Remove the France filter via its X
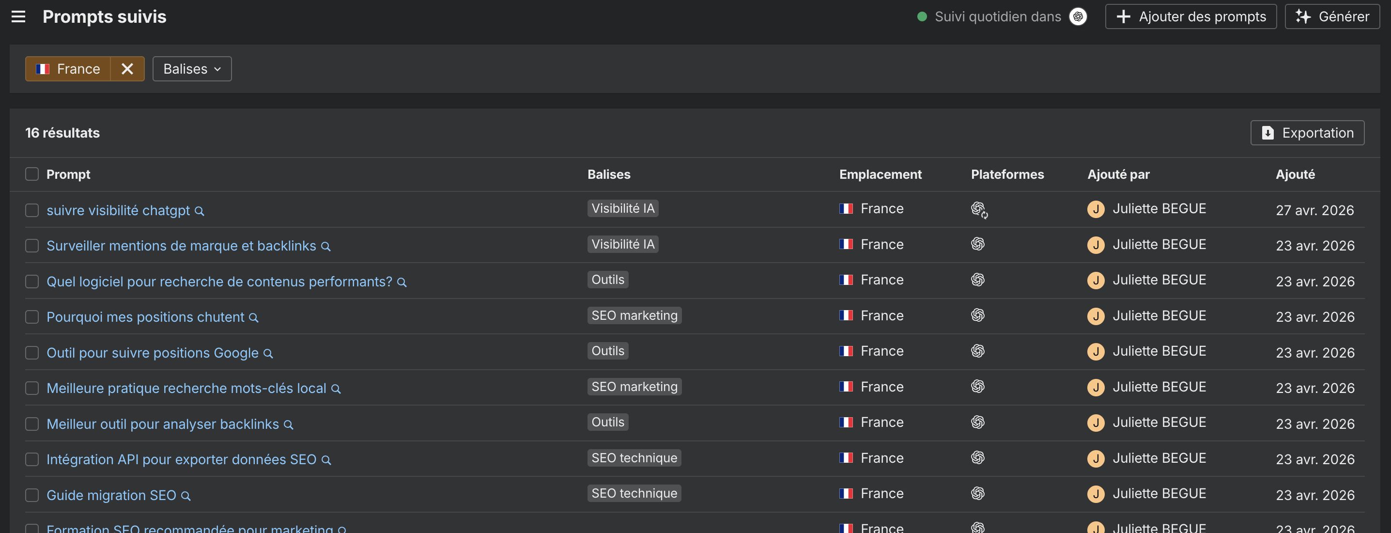The width and height of the screenshot is (1391, 533). [x=127, y=69]
